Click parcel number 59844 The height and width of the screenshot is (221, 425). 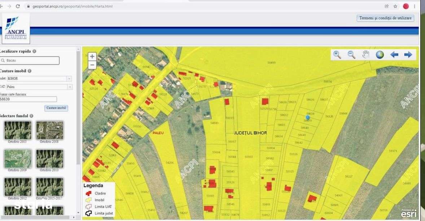click(x=343, y=114)
